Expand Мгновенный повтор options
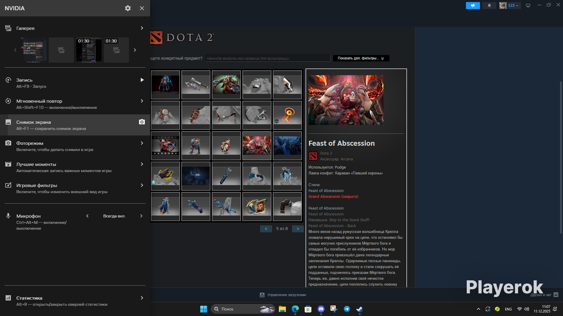The image size is (563, 316). pyautogui.click(x=142, y=101)
